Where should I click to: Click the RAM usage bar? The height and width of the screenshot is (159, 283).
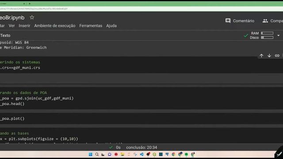coord(267,33)
